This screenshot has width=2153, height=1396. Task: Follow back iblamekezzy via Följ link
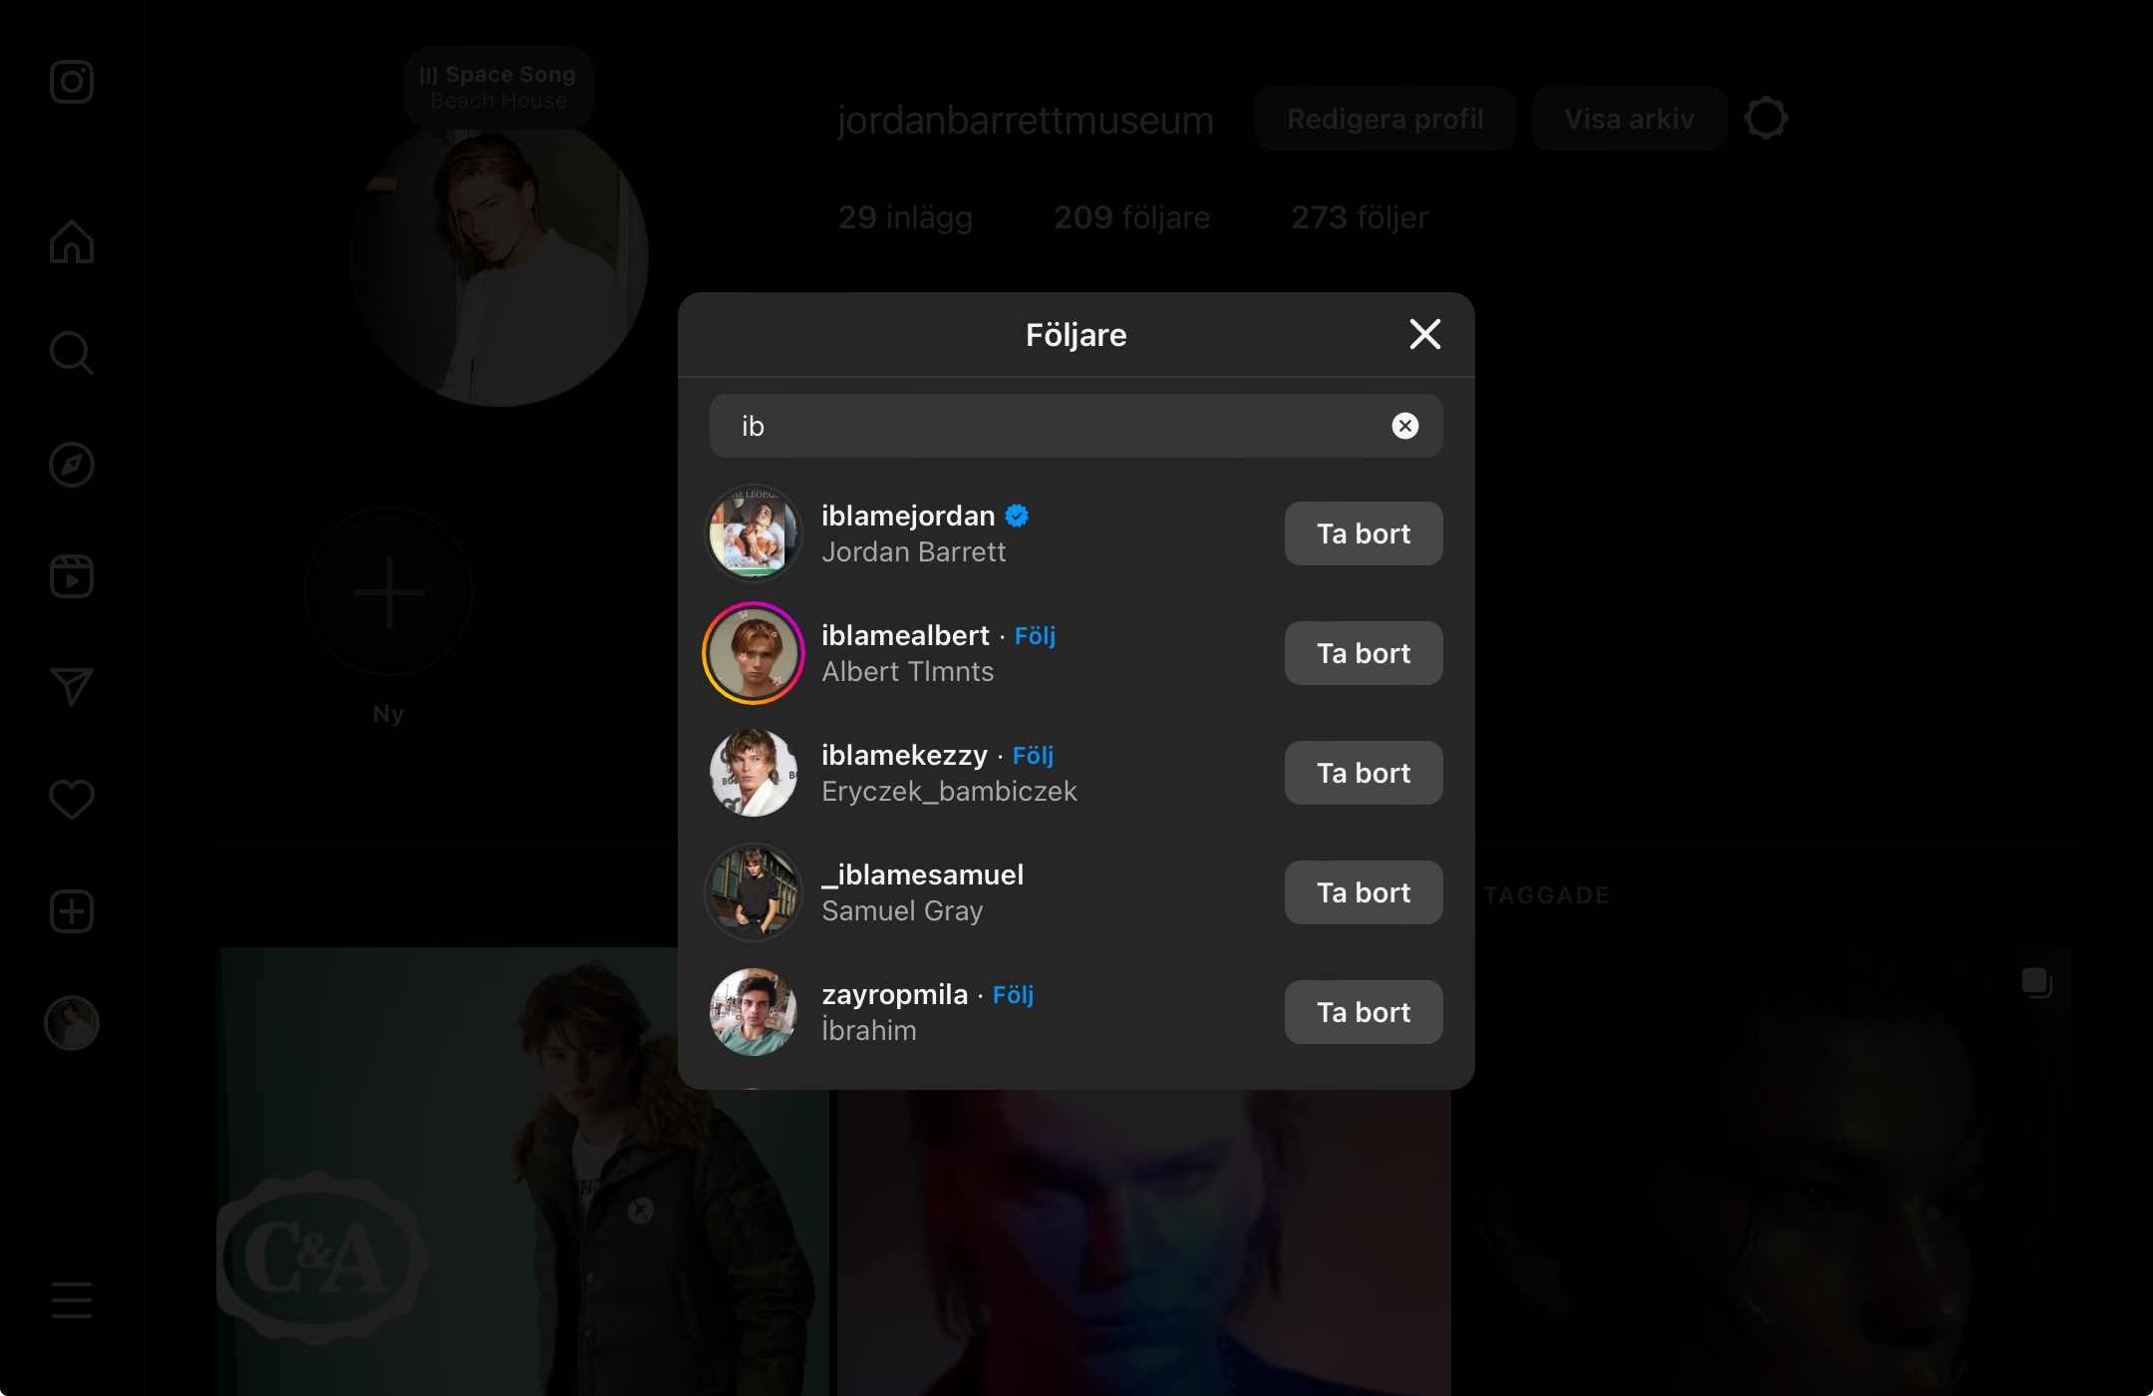[x=1033, y=756]
